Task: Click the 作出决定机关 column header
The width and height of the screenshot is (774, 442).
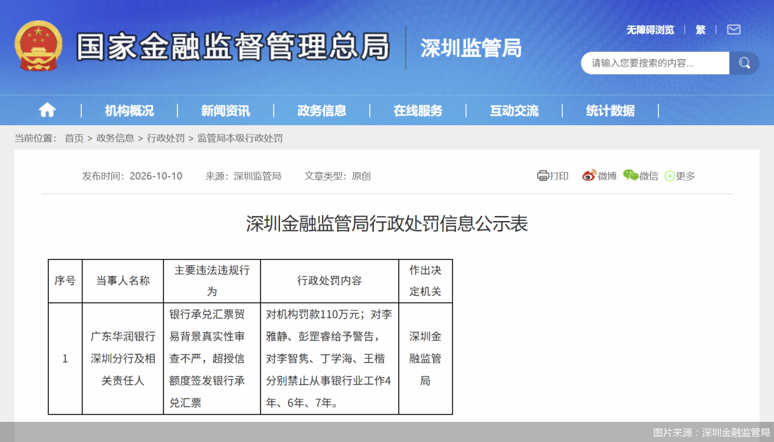Action: click(x=426, y=281)
